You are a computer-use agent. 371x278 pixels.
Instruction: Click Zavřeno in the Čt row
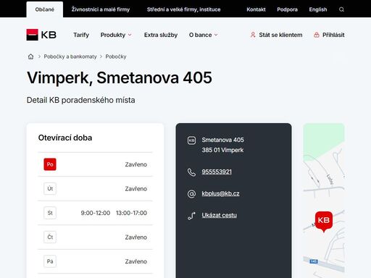tap(136, 237)
